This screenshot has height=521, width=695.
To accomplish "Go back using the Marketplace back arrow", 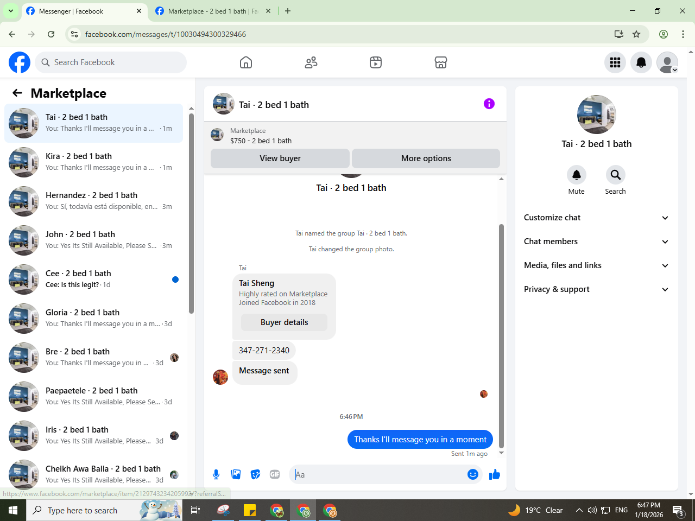I will 17,93.
